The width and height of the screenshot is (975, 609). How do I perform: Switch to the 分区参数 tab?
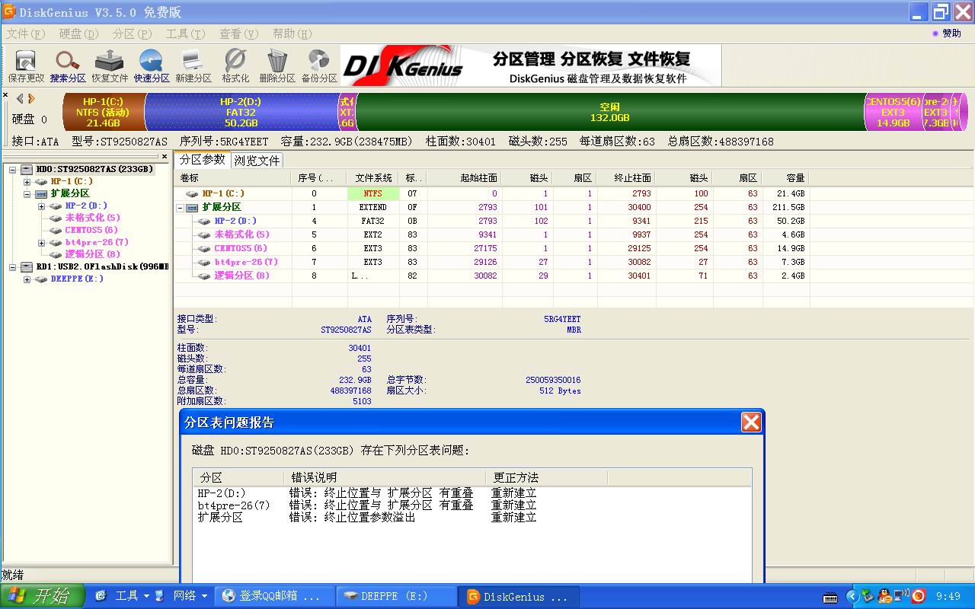[x=202, y=160]
